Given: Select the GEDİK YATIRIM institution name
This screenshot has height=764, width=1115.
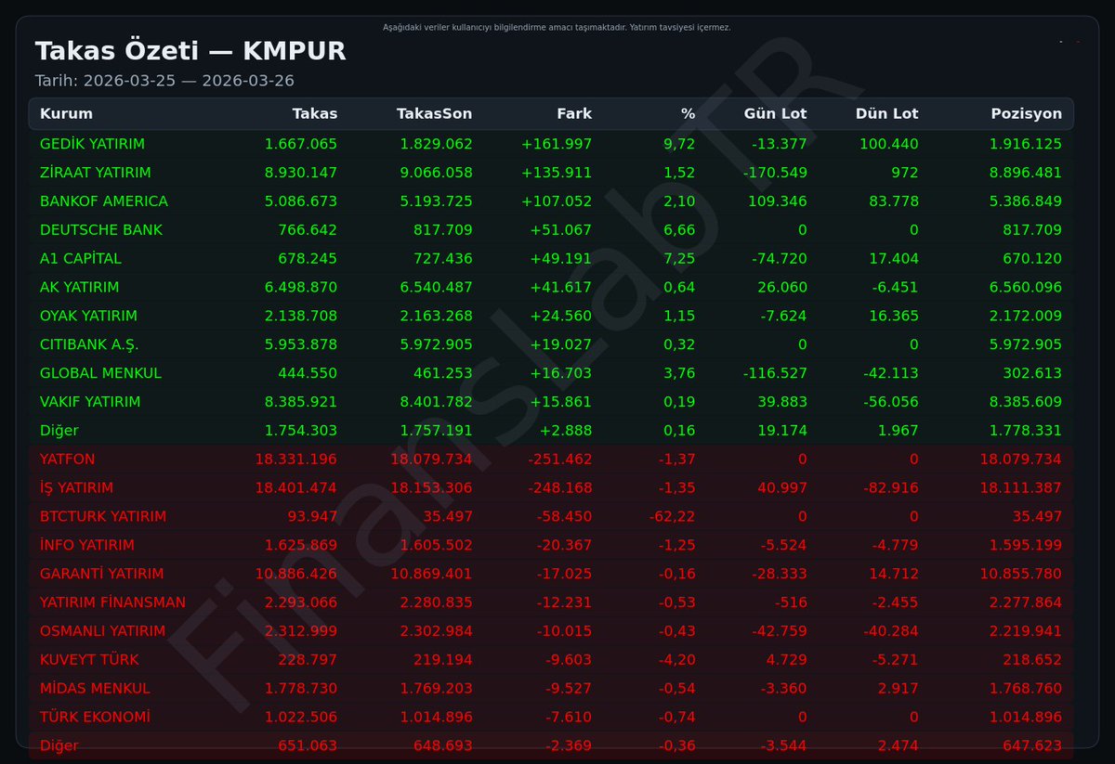Looking at the screenshot, I should 92,144.
